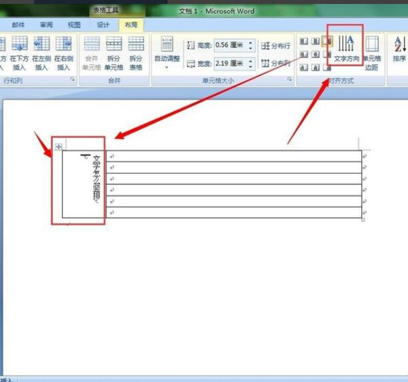The image size is (408, 382).
Task: Open the Cell Size dialog launcher
Action: tap(290, 79)
